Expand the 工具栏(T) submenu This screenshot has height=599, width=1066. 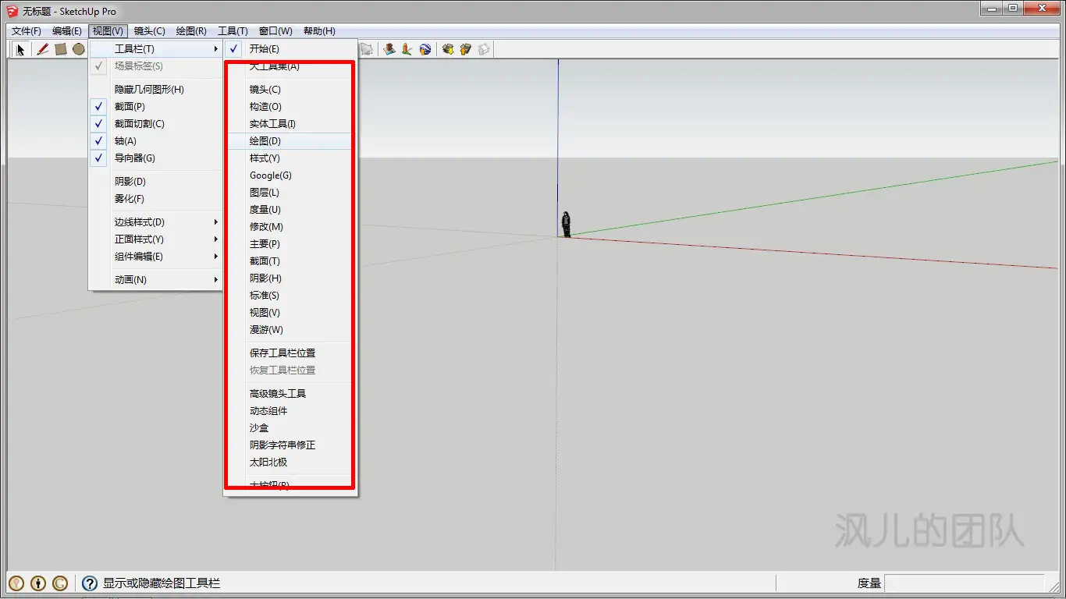(155, 49)
